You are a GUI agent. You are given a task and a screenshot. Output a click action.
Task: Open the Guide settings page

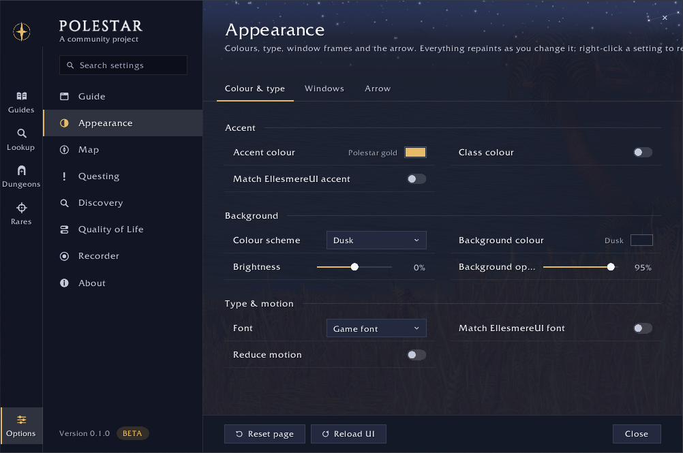coord(123,96)
